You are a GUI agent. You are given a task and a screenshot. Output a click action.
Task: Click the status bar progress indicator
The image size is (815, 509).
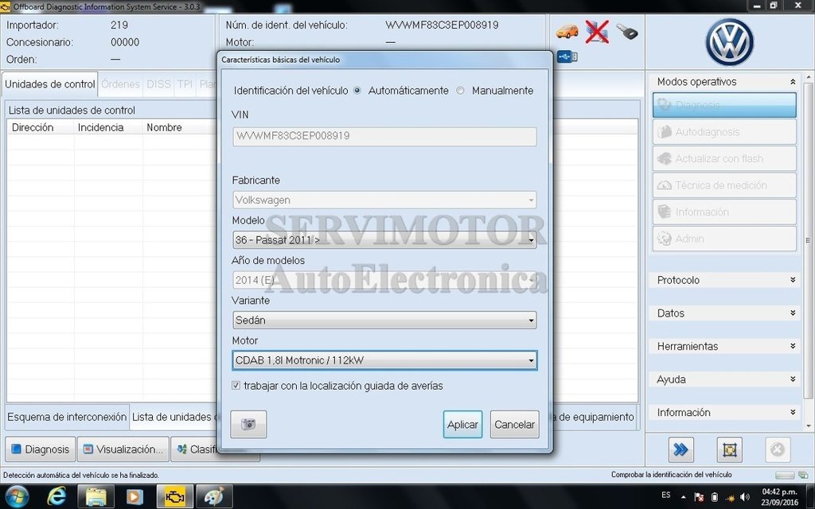[x=785, y=476]
